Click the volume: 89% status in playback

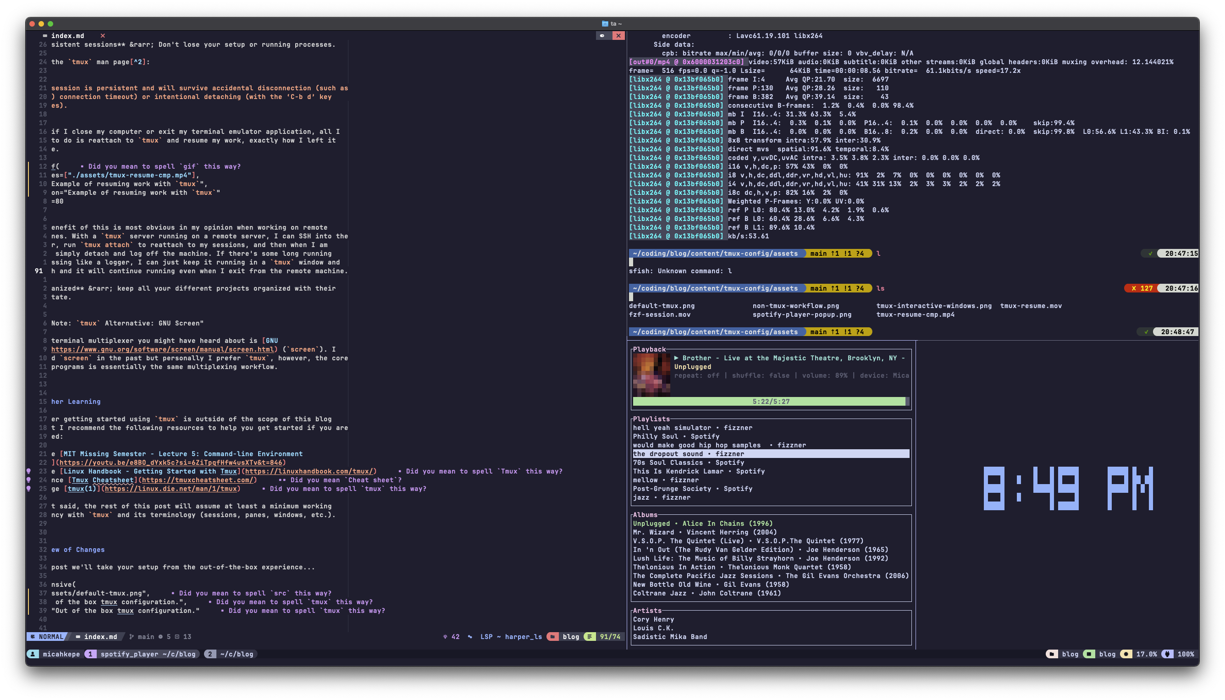[x=824, y=375]
